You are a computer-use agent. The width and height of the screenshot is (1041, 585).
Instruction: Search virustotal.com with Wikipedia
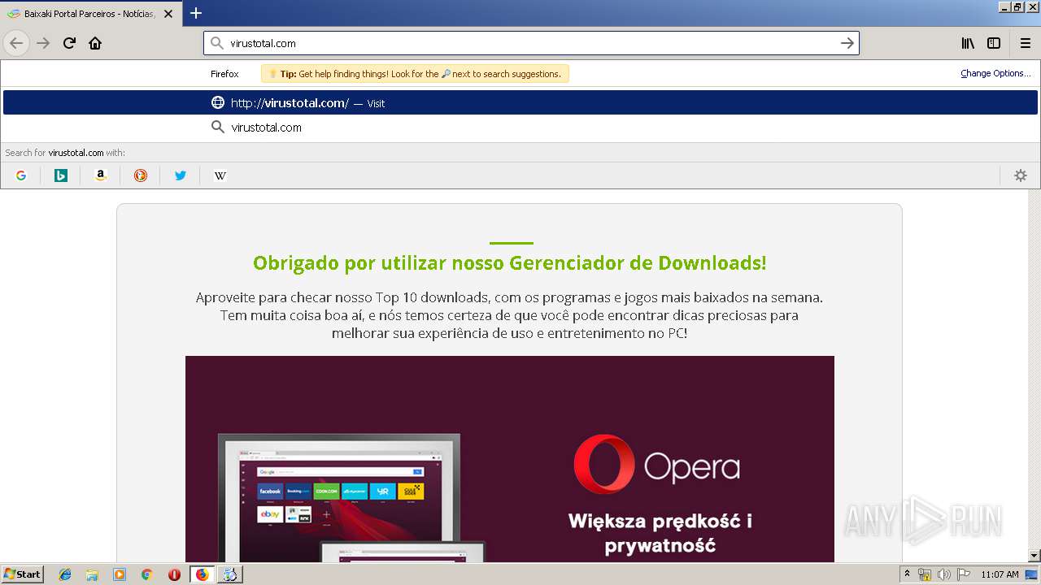point(220,175)
